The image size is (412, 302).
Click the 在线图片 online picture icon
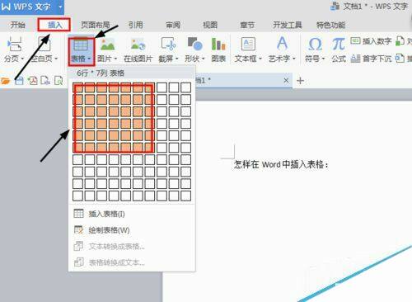[138, 45]
